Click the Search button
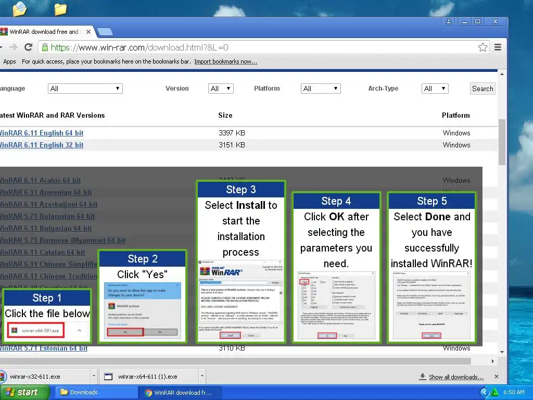This screenshot has height=400, width=533. (x=483, y=89)
